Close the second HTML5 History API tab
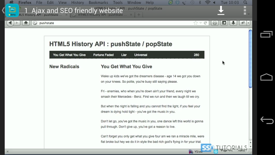275x155 pixels. pyautogui.click(x=131, y=15)
